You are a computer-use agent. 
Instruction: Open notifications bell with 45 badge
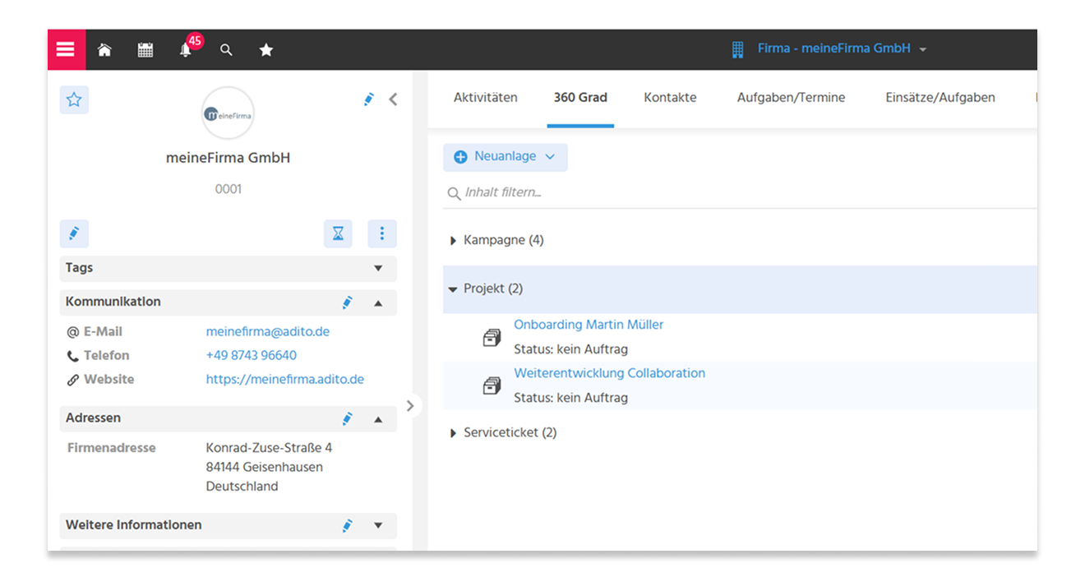click(x=187, y=49)
